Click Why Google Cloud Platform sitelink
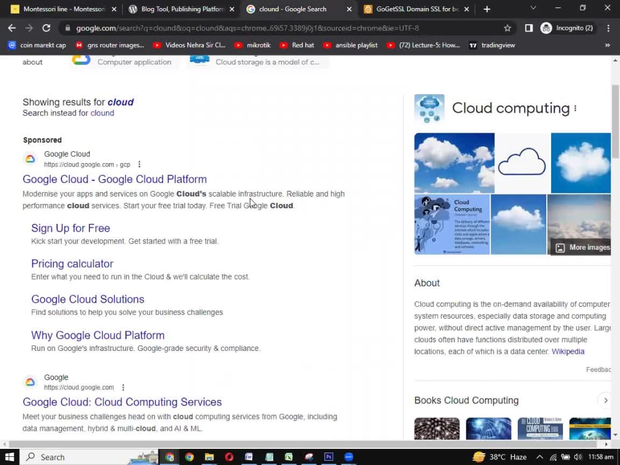620x465 pixels. point(98,335)
